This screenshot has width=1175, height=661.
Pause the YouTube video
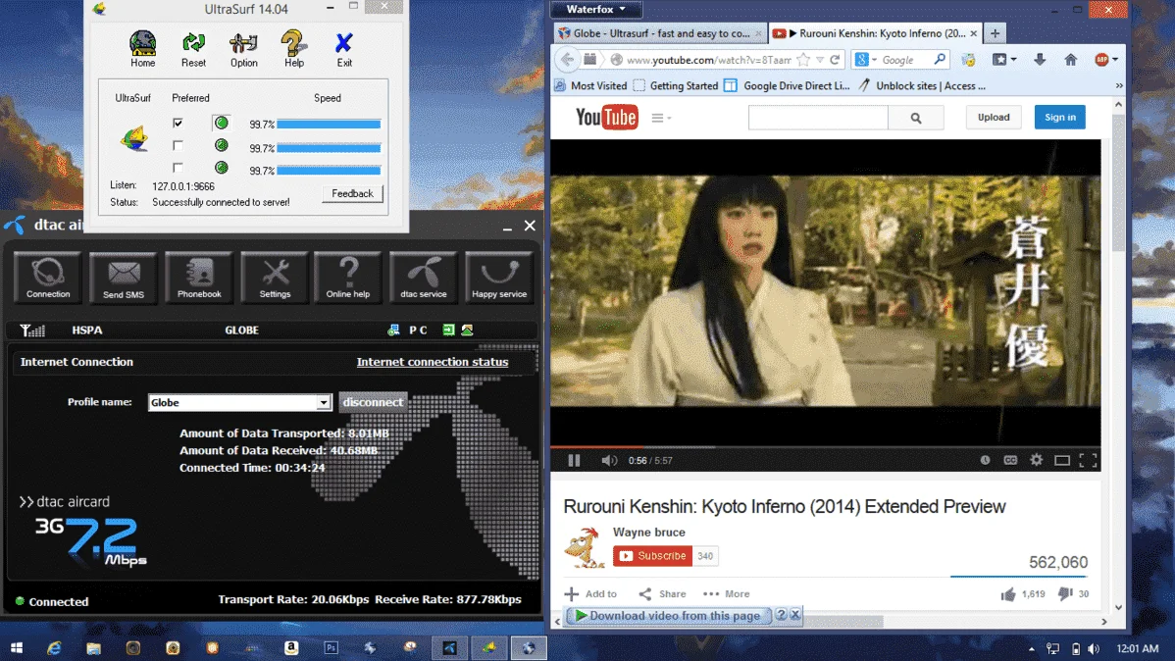pos(574,460)
